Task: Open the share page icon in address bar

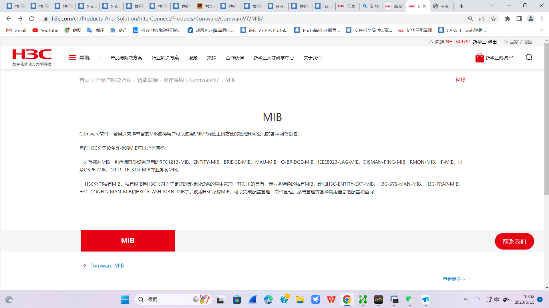Action: pos(482,19)
